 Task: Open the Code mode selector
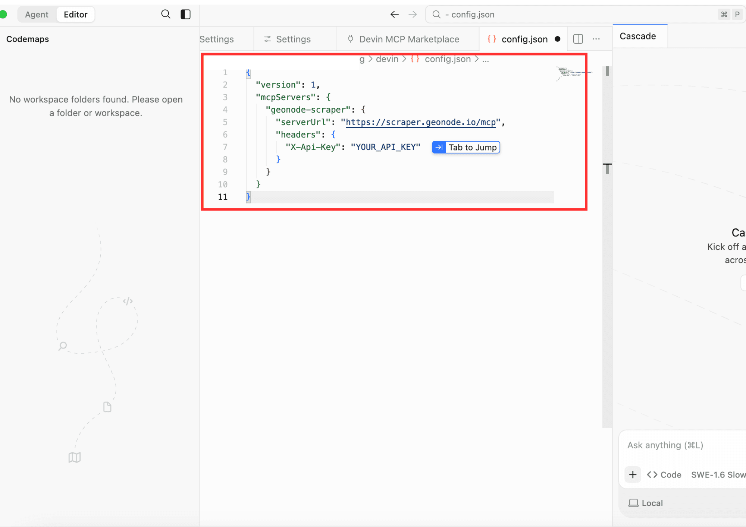pos(664,474)
